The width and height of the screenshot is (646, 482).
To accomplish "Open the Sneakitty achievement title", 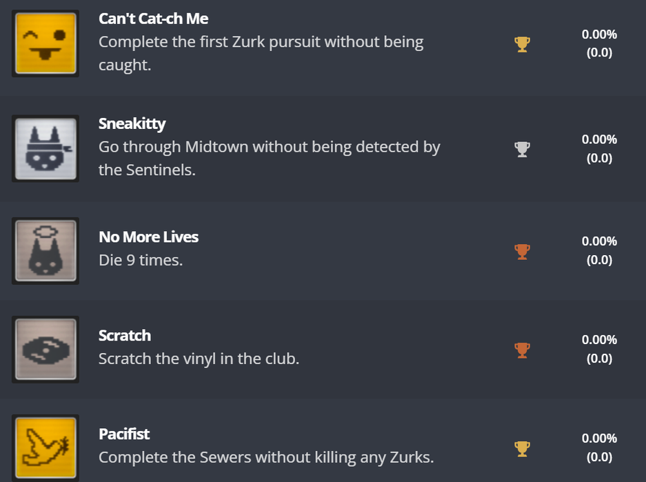I will (132, 124).
